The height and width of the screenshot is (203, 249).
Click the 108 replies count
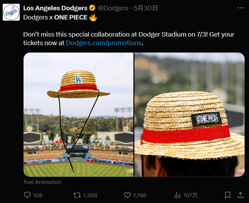37,195
